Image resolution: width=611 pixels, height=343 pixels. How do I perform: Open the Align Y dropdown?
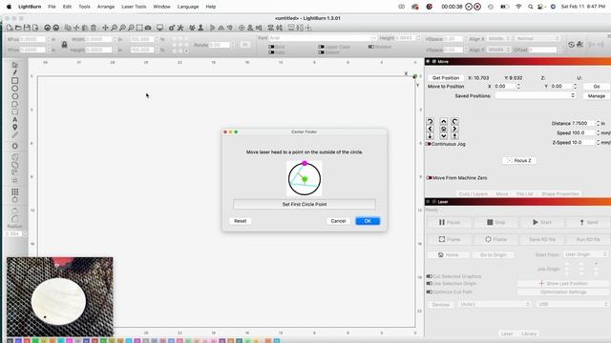(498, 50)
